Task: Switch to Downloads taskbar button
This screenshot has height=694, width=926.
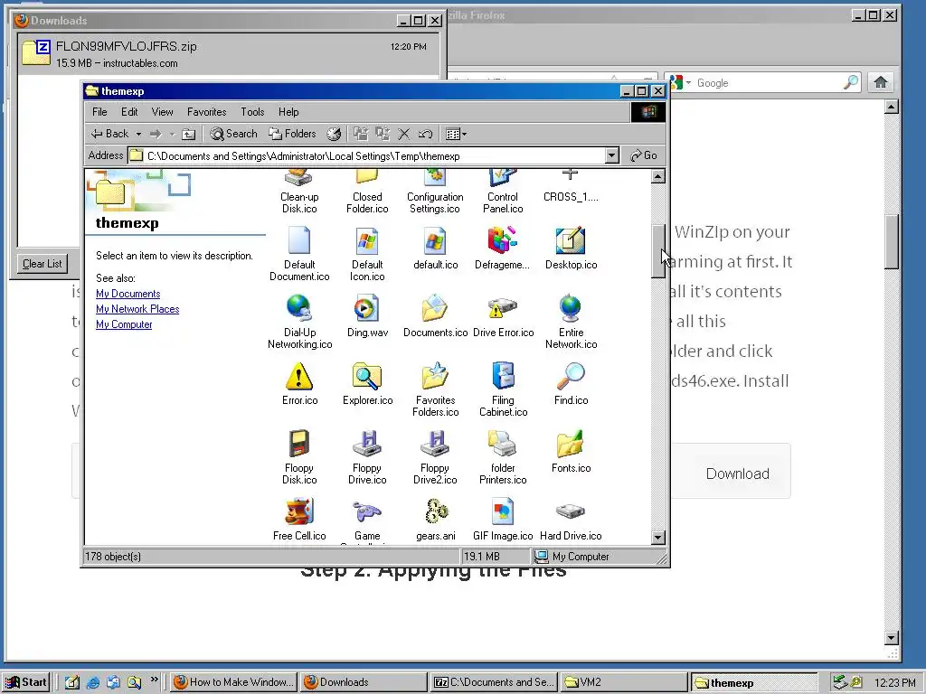Action: pyautogui.click(x=364, y=682)
